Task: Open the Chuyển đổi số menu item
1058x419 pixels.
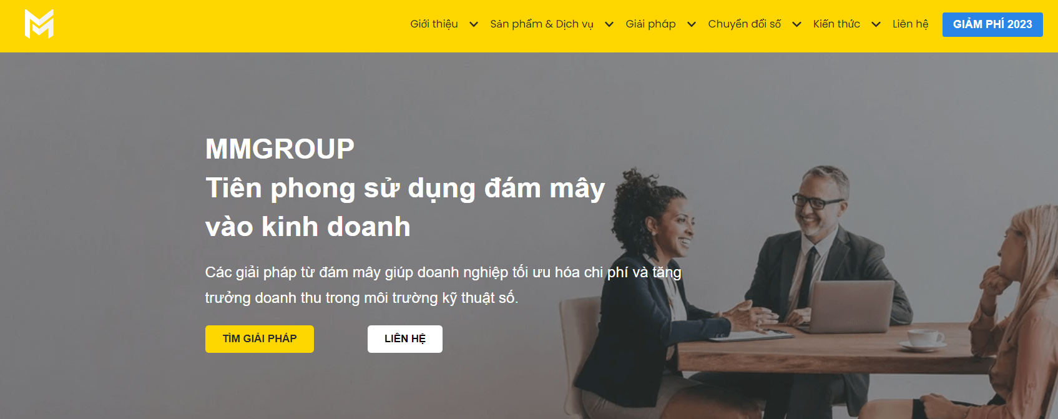Action: click(744, 24)
